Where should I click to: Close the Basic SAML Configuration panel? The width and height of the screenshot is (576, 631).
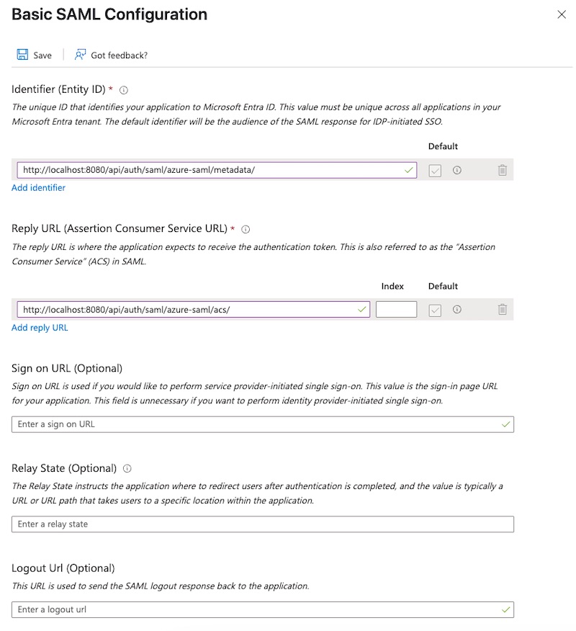click(562, 14)
